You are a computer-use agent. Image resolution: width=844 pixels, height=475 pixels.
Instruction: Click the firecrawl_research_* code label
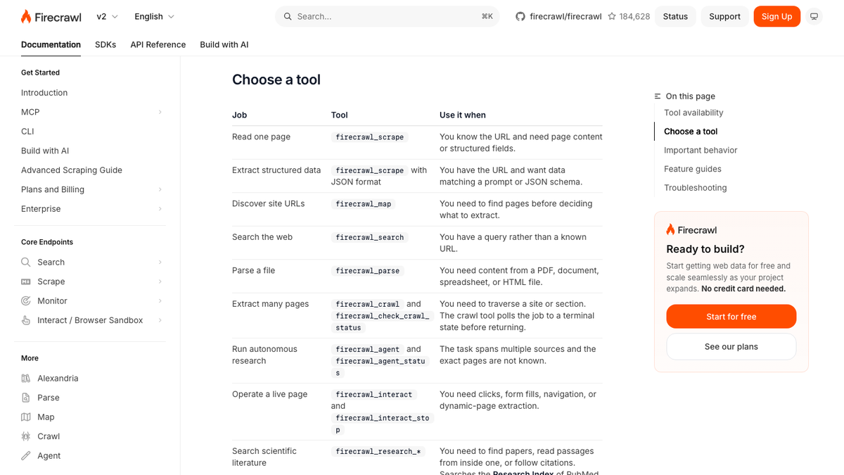tap(378, 451)
